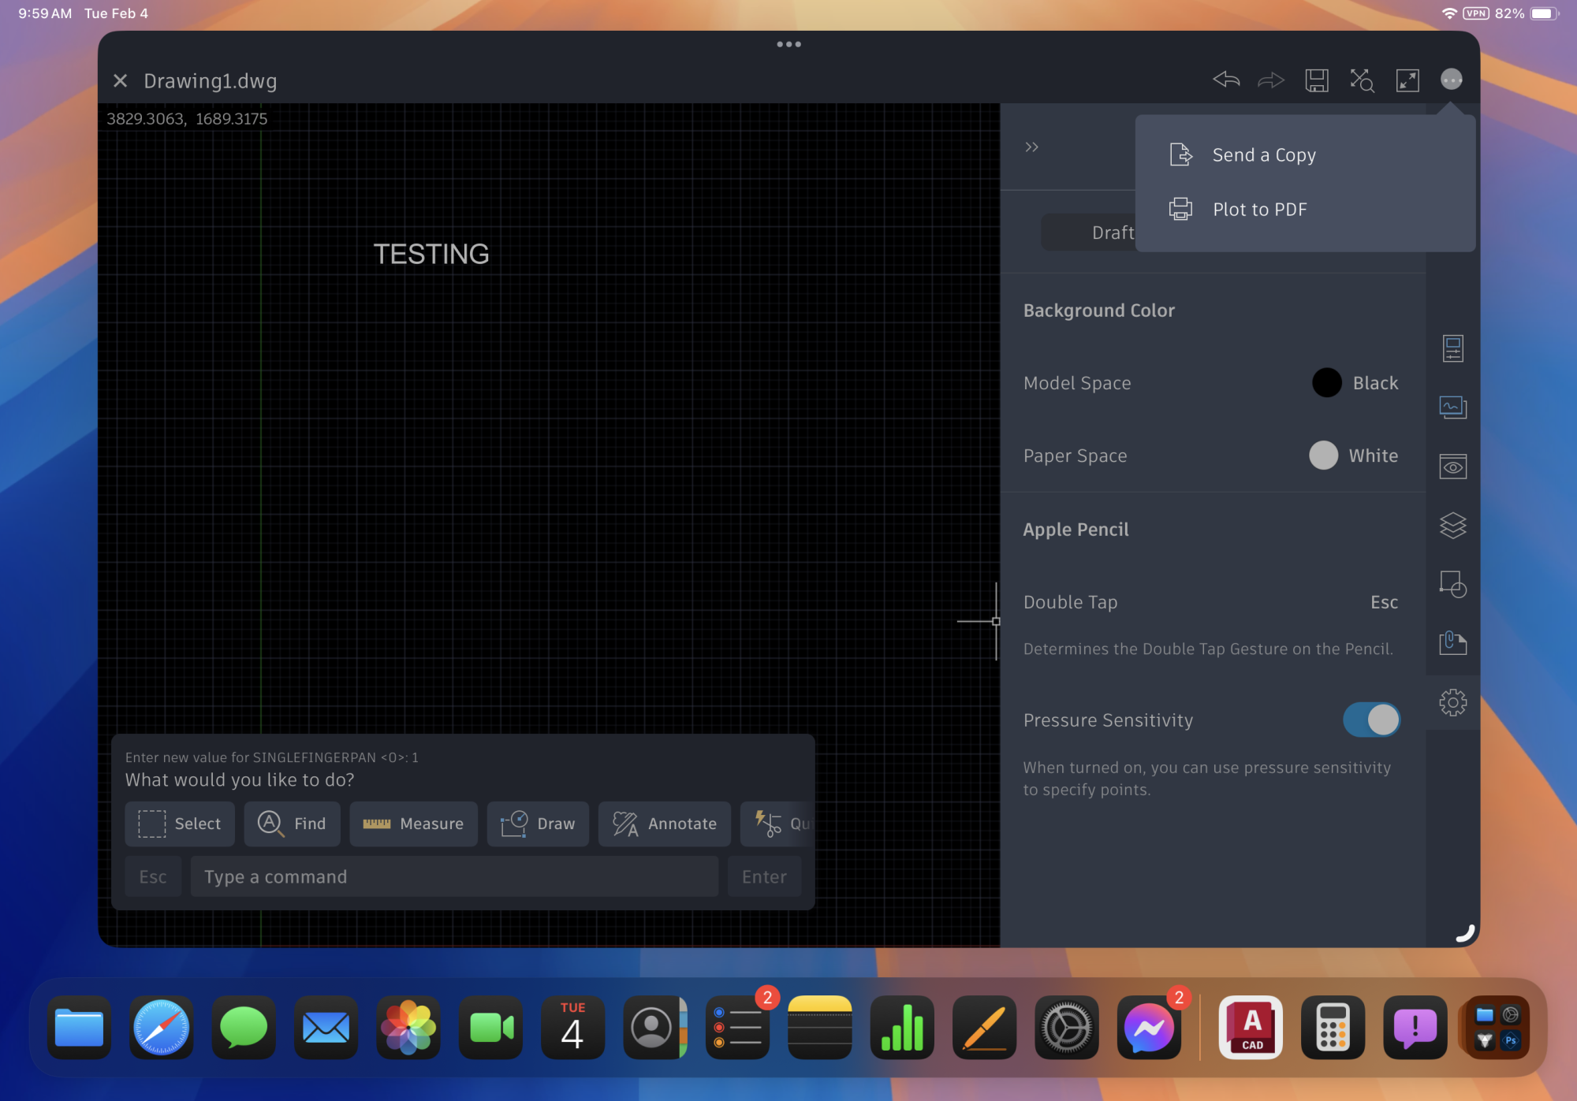Viewport: 1577px width, 1101px height.
Task: Click the Settings gear in sidebar
Action: click(x=1452, y=702)
